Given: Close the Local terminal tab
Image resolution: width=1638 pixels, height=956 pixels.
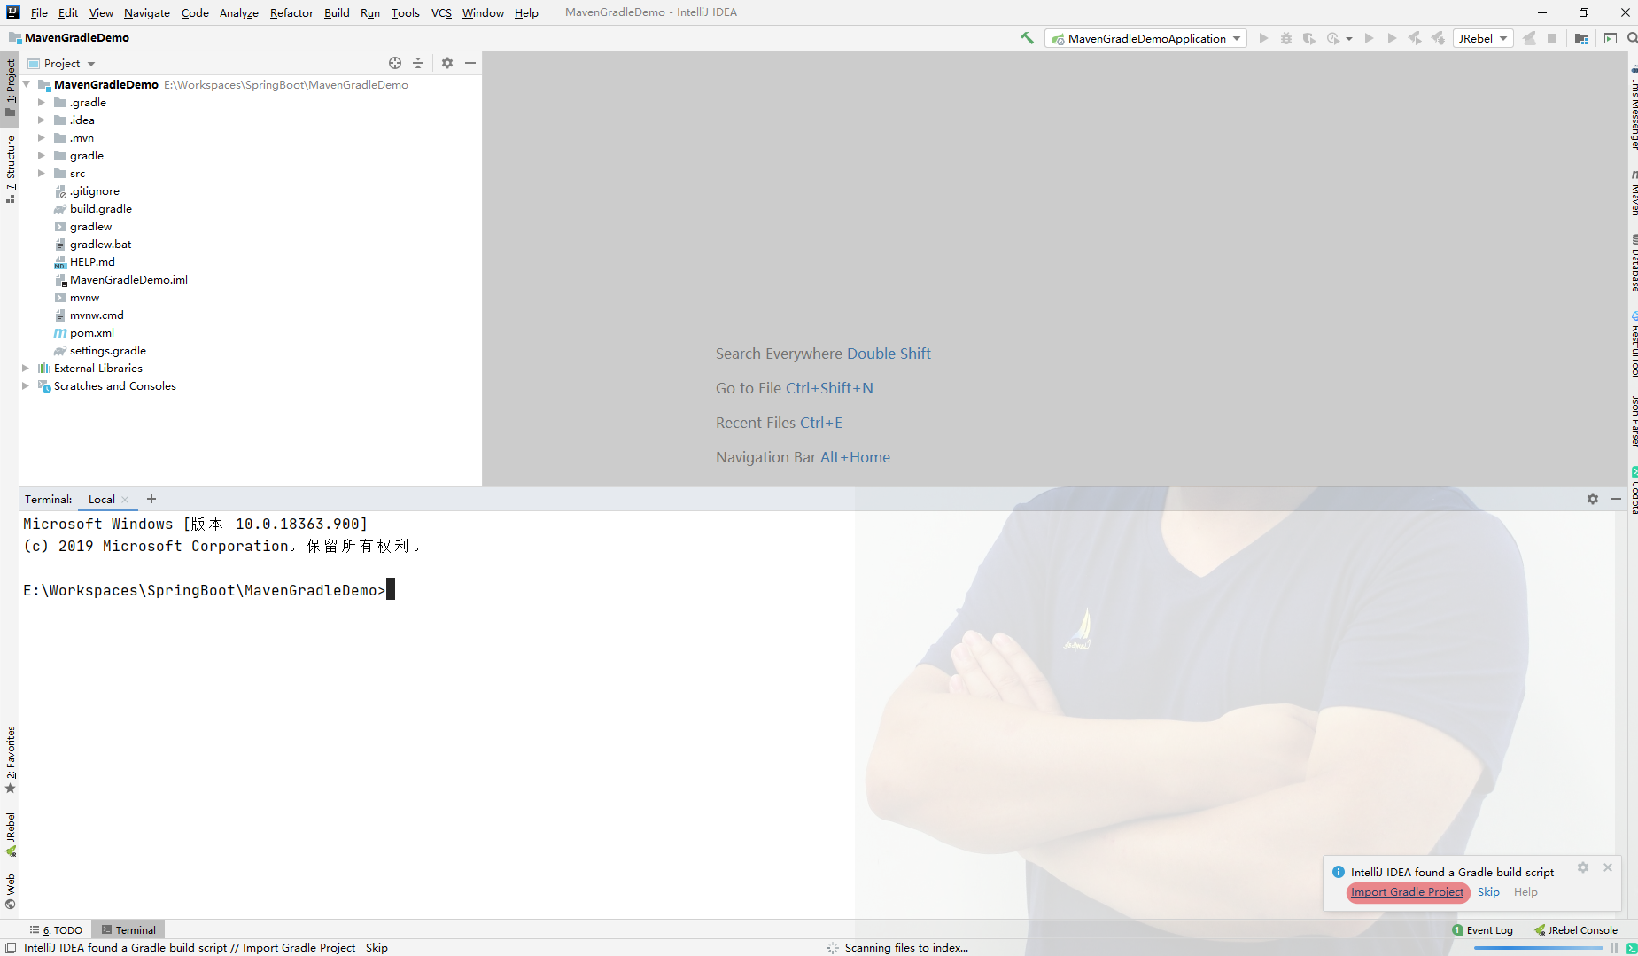Looking at the screenshot, I should (x=125, y=500).
